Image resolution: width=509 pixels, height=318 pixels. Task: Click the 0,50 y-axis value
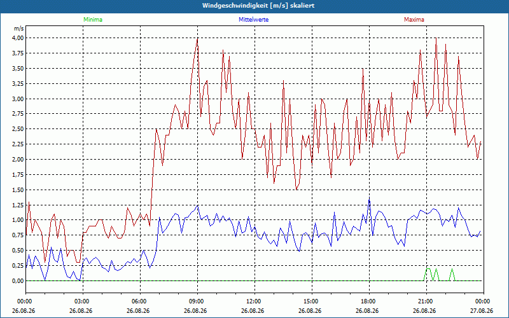coord(18,251)
